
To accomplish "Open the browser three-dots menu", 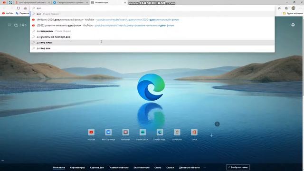I will point(301,8).
